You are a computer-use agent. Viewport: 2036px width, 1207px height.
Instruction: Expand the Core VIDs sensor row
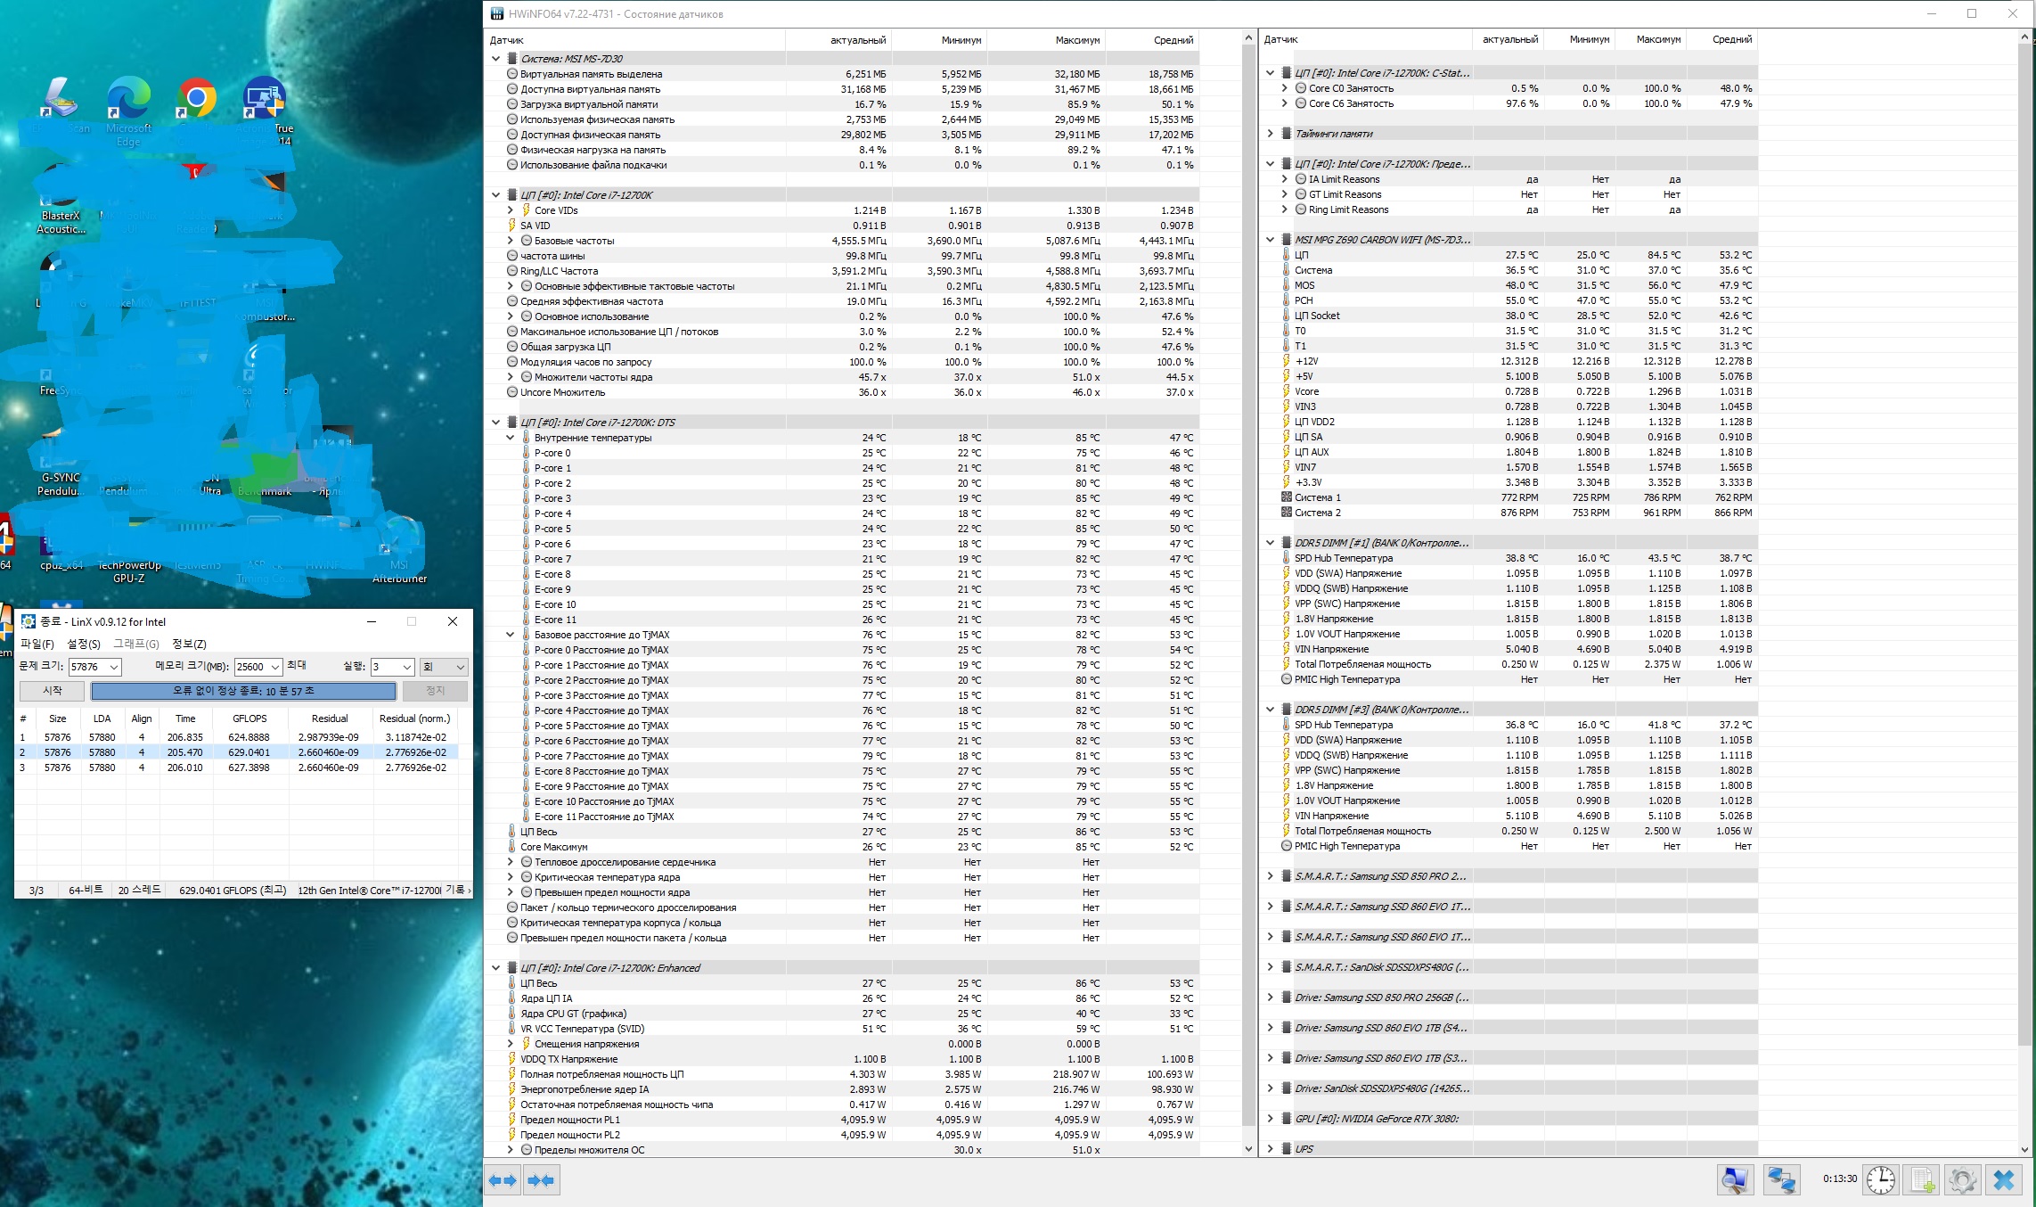point(511,210)
